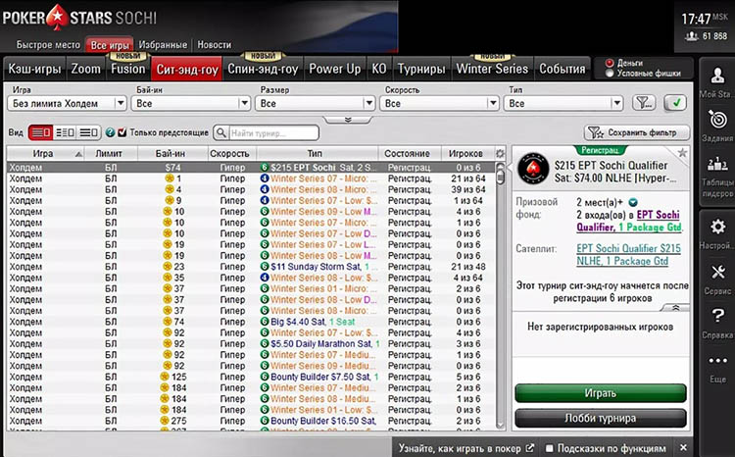Close the bottom hints bar
Image resolution: width=735 pixels, height=457 pixels.
pos(683,447)
